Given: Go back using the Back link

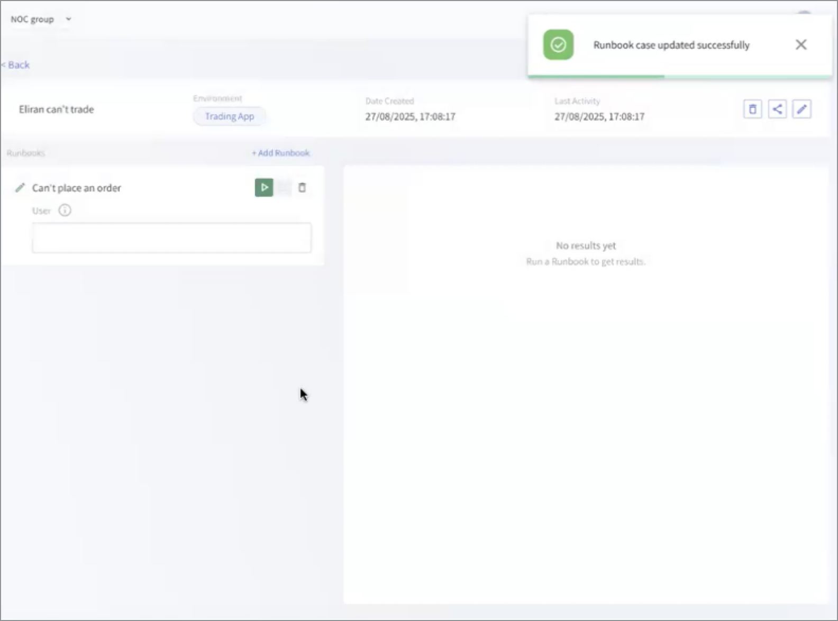Looking at the screenshot, I should click(16, 65).
